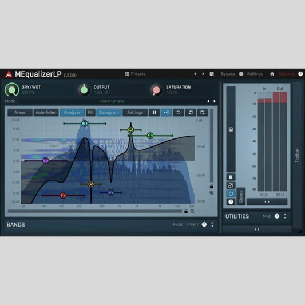Click the info icon next to Bypass

coord(241,74)
